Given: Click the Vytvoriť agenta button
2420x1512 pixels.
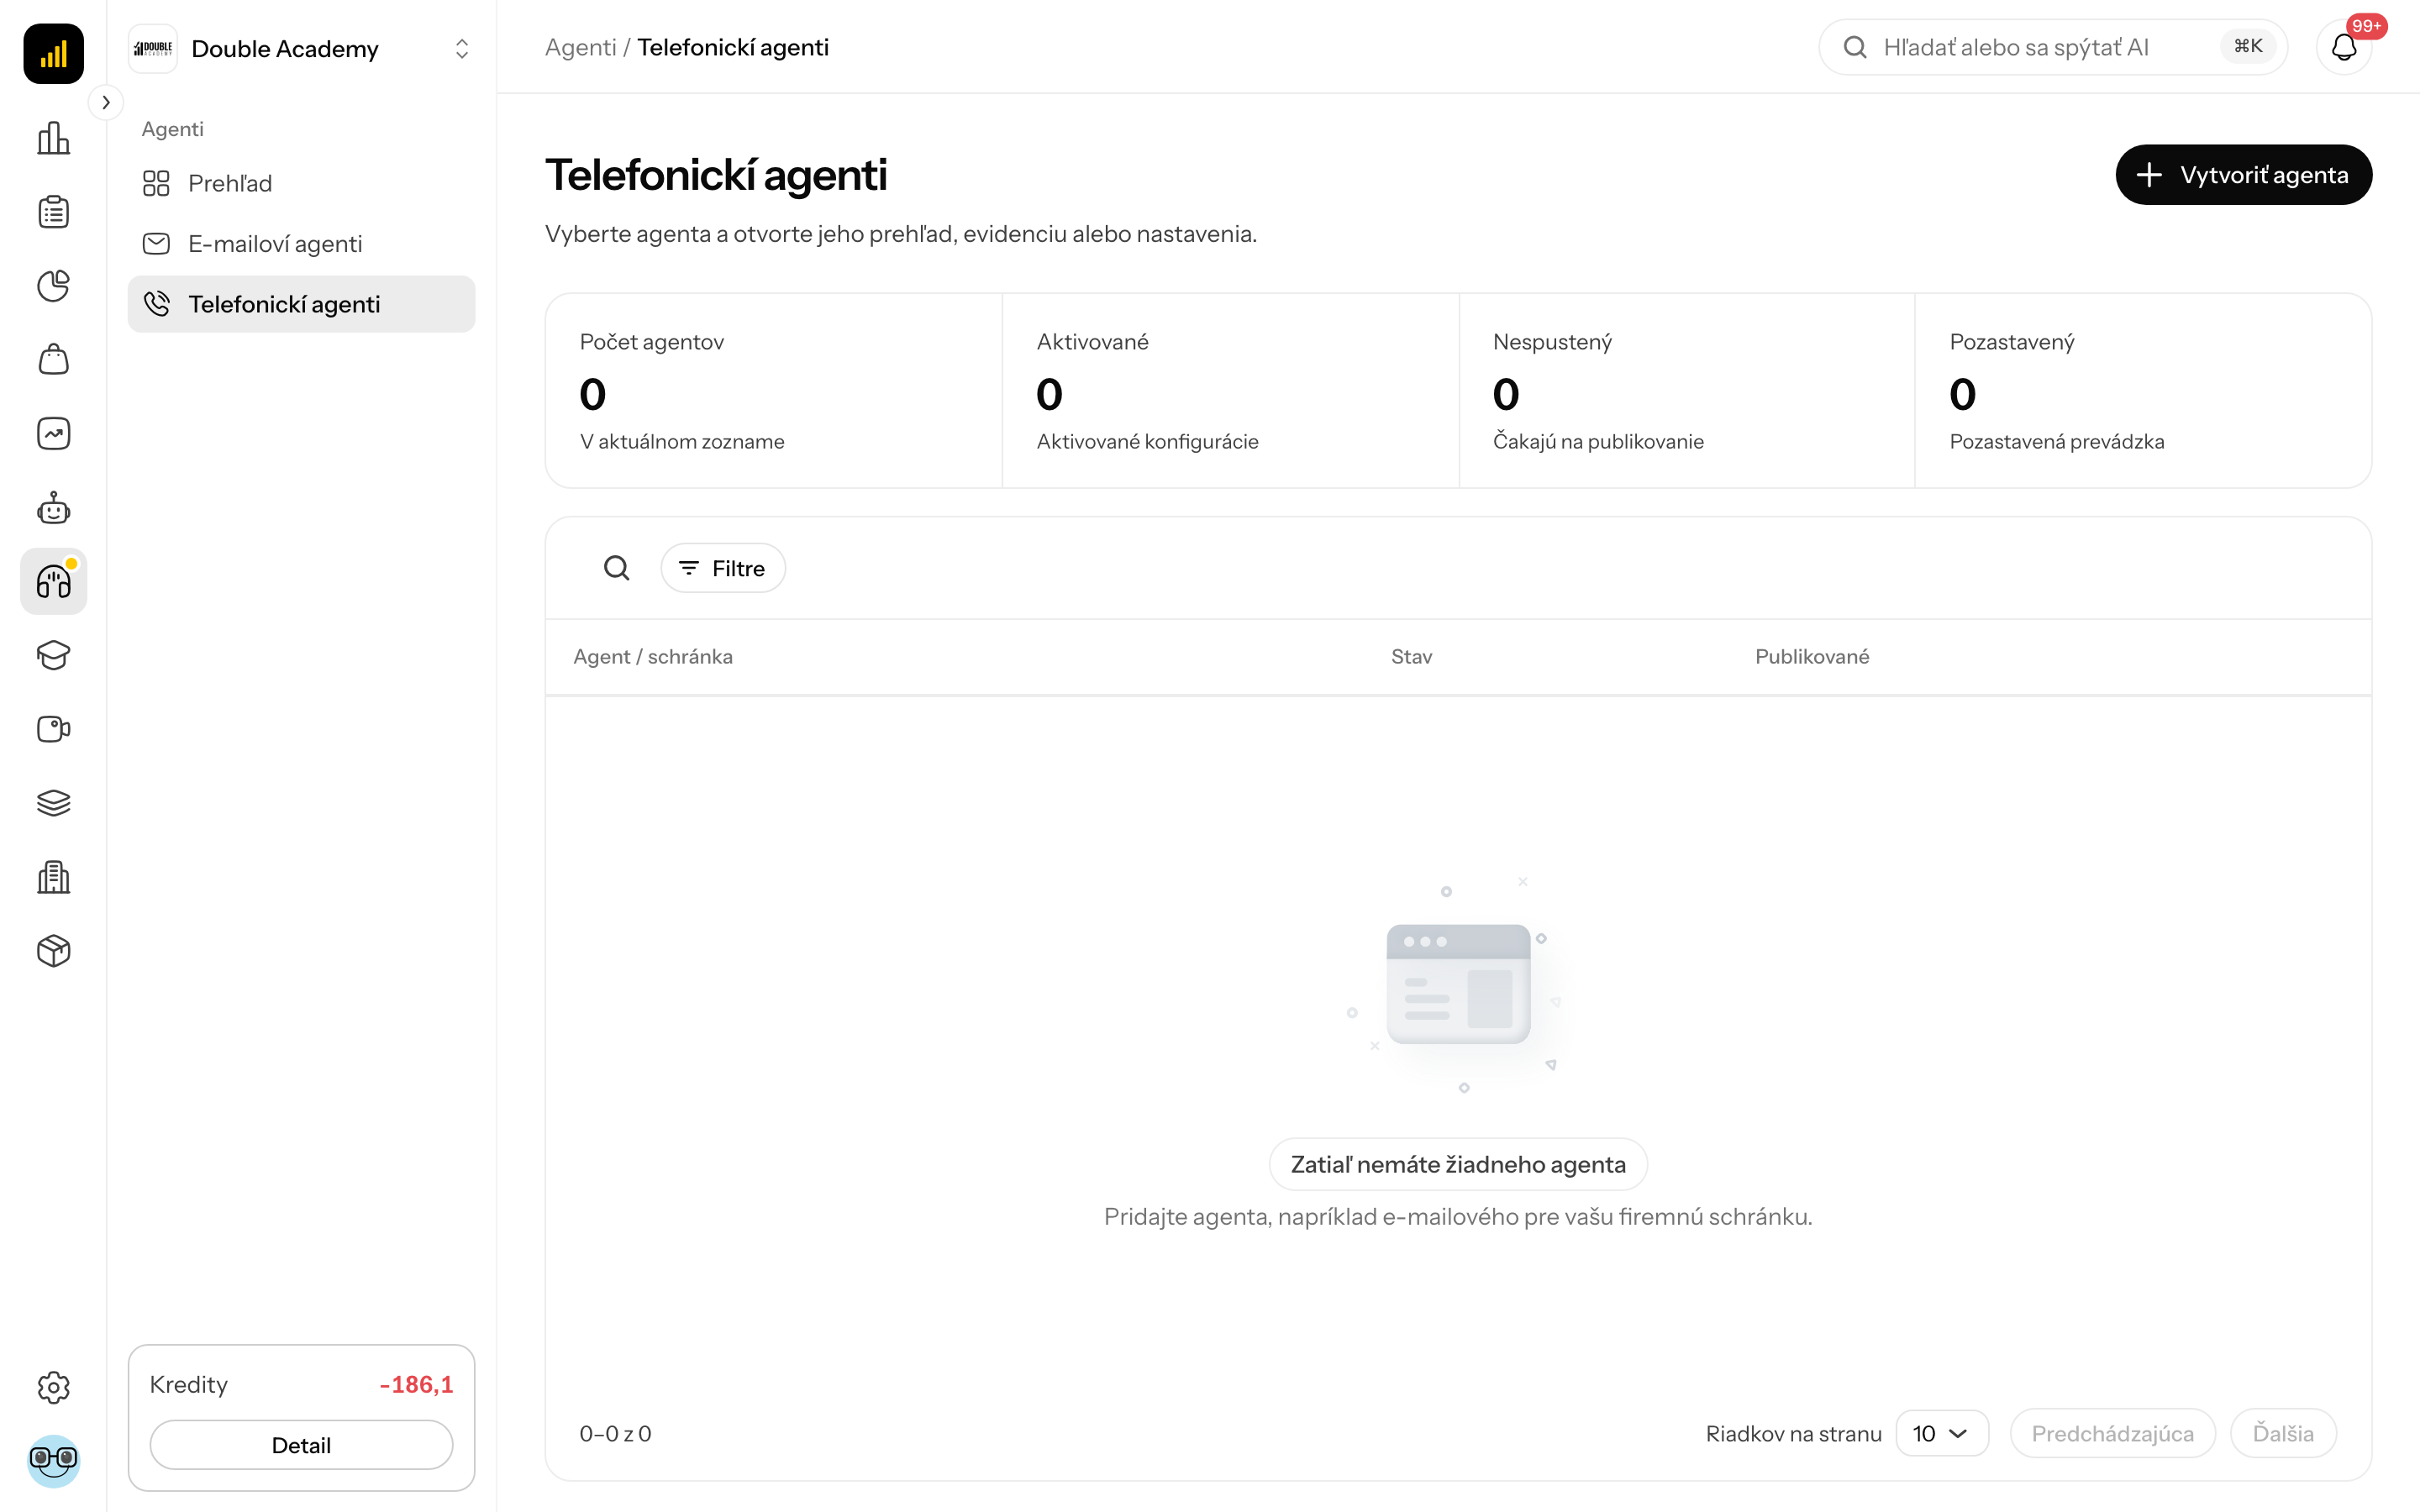Looking at the screenshot, I should point(2243,175).
